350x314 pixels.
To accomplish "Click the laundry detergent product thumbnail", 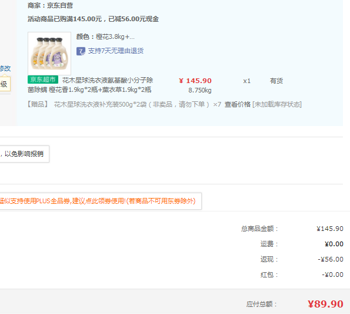I will click(x=49, y=54).
